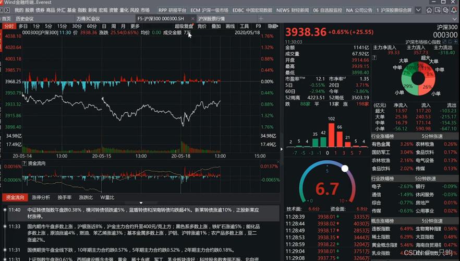The image size is (460, 261).
Task: Select the 涨跌分析 indicator tab
Action: click(41, 197)
